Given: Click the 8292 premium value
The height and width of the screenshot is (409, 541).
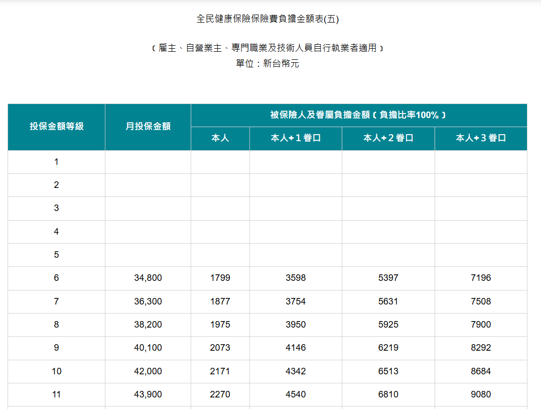Looking at the screenshot, I should pyautogui.click(x=481, y=348).
